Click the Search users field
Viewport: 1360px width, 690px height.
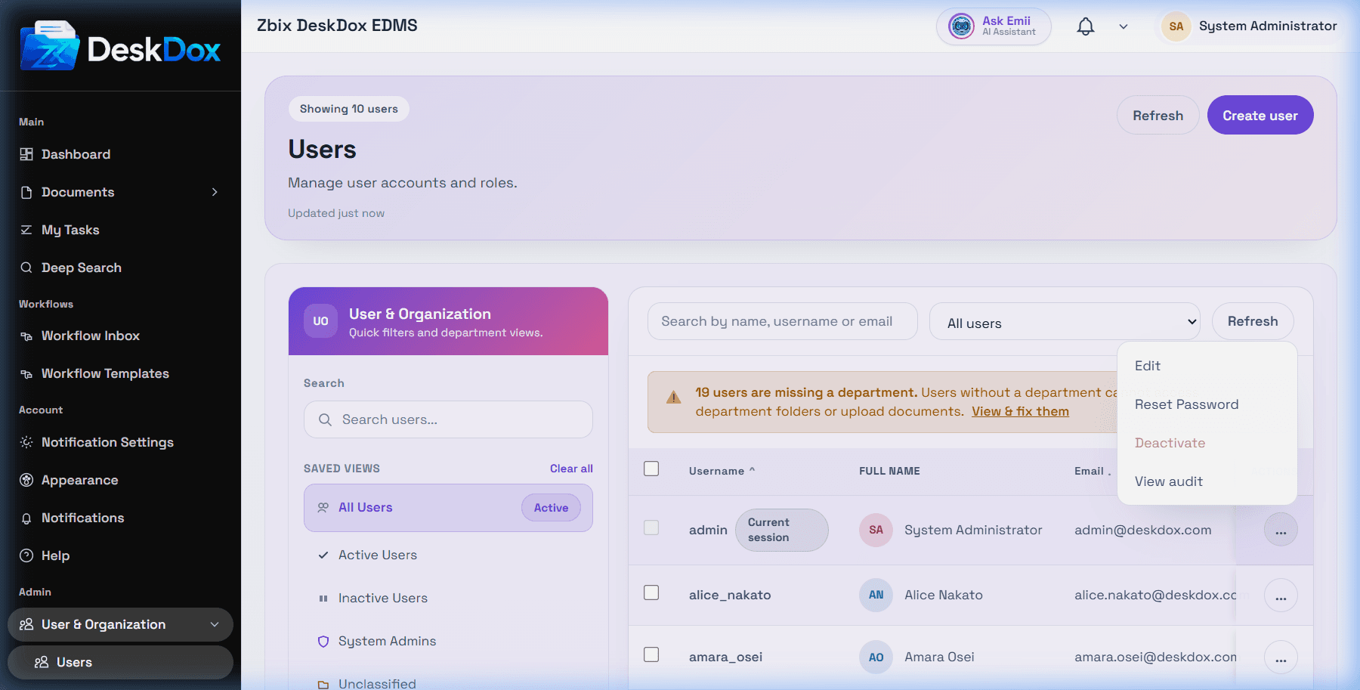(x=448, y=419)
